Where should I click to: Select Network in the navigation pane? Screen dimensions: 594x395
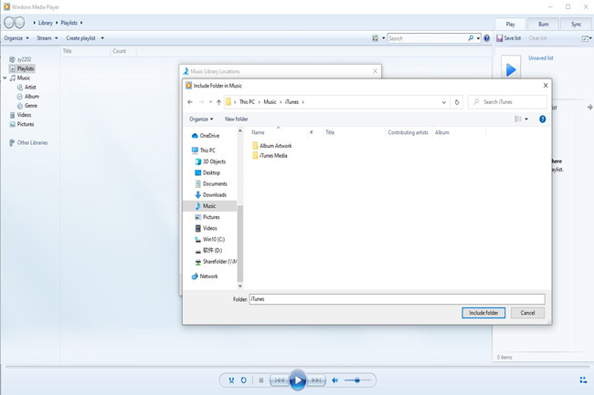tap(205, 276)
